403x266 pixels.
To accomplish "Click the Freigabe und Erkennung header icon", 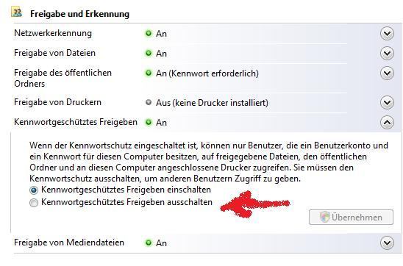I will [x=16, y=12].
